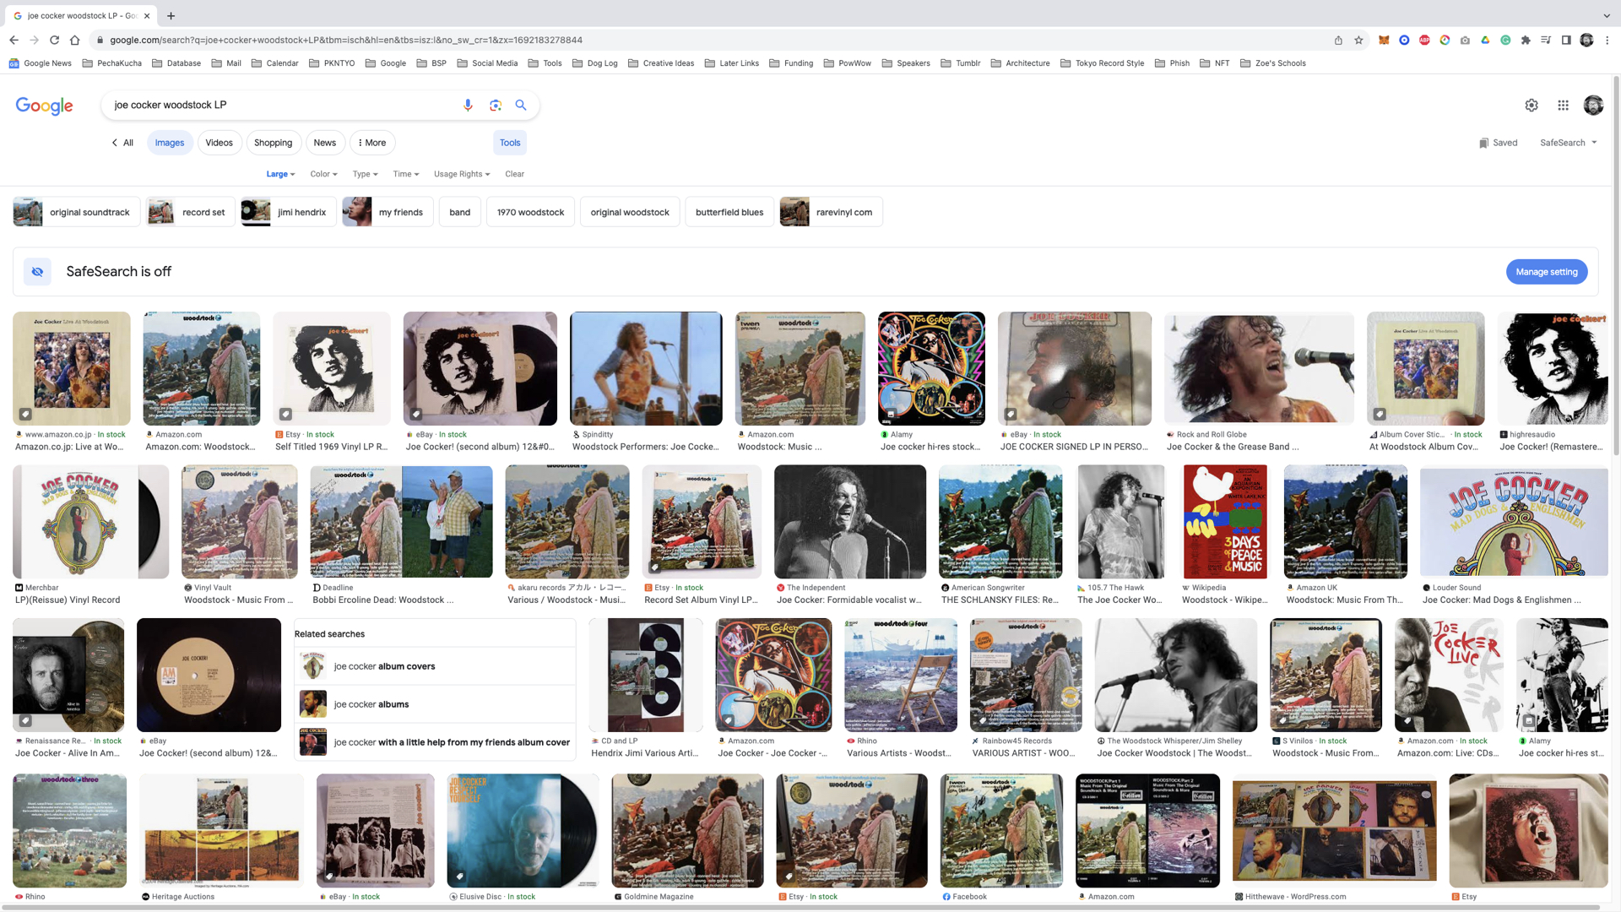Toggle the Tools filter button
The height and width of the screenshot is (912, 1621).
click(x=510, y=143)
